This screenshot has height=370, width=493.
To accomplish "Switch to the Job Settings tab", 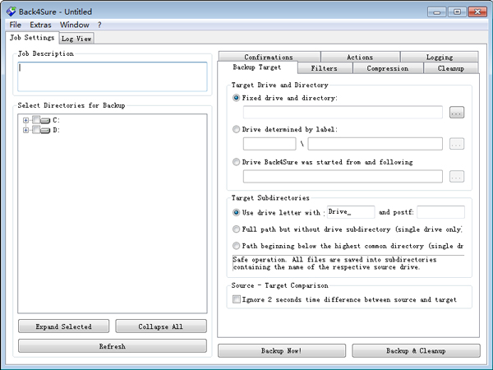I will point(32,38).
